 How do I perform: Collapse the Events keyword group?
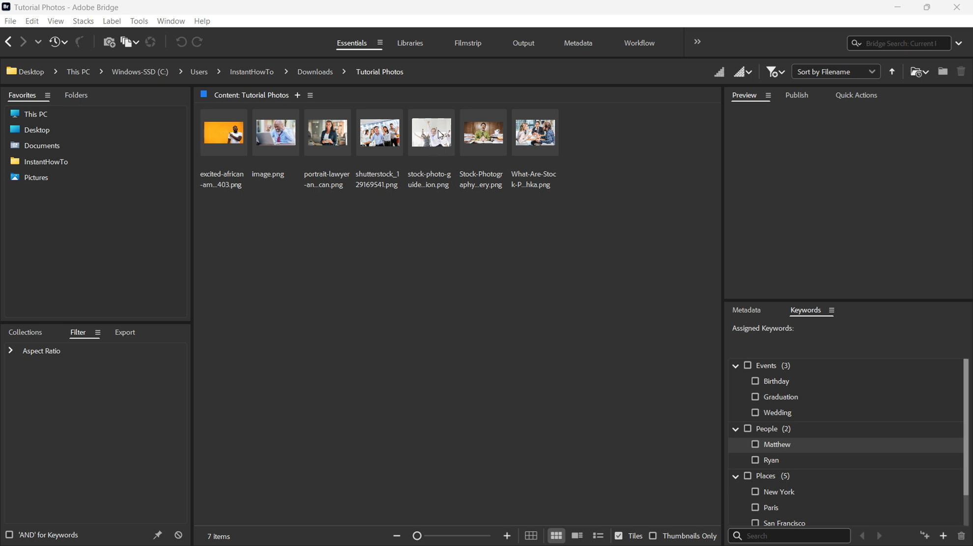[x=736, y=366]
